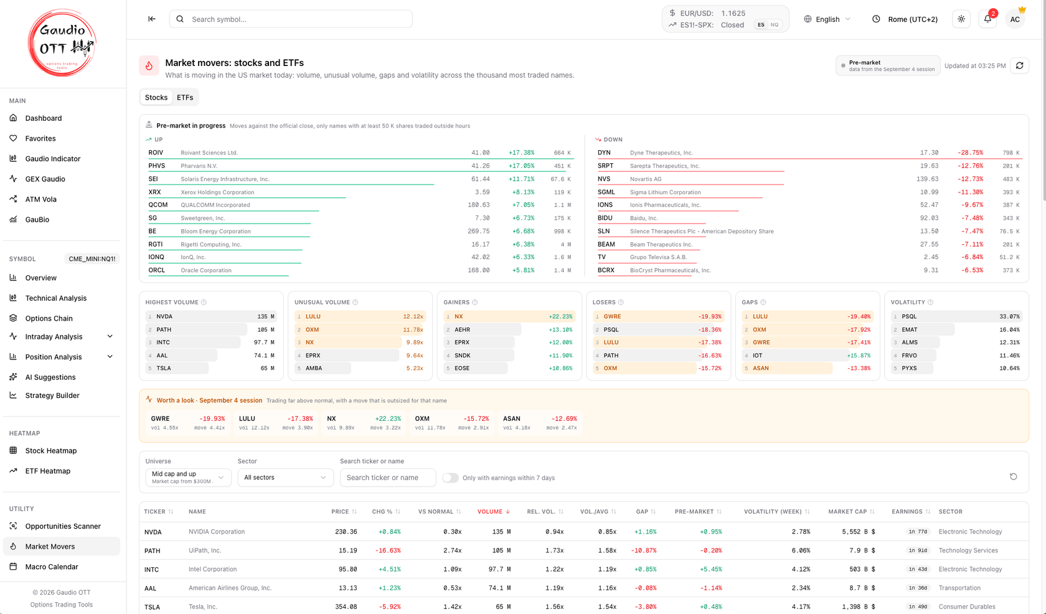
Task: Click the theme toggle sun icon
Action: pos(961,19)
